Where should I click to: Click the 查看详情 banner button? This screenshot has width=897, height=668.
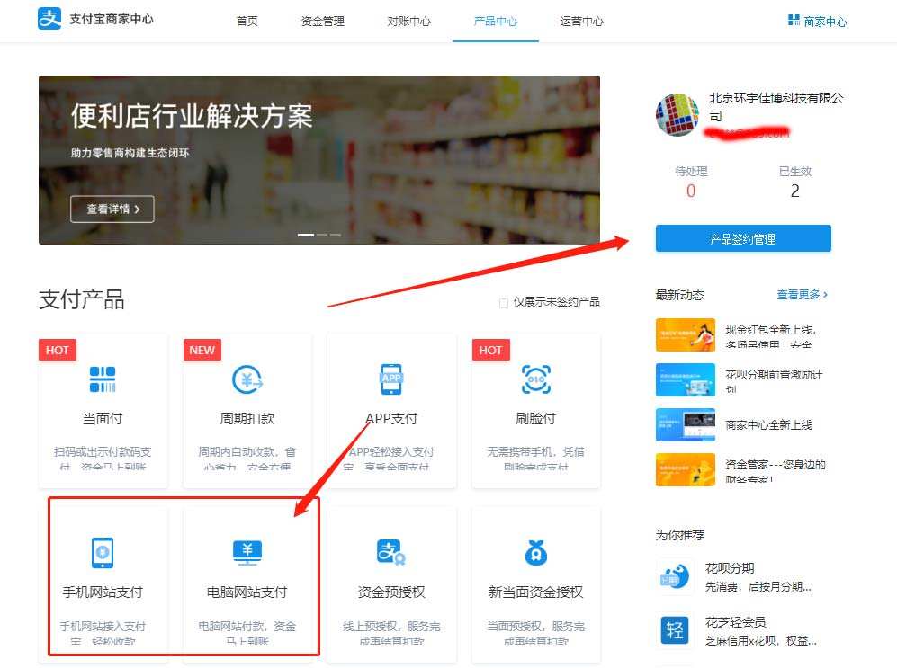coord(112,208)
